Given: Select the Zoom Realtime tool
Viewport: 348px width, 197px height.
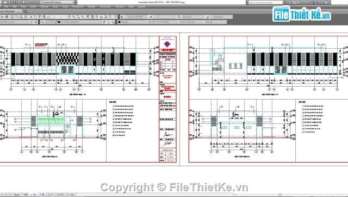Looking at the screenshot, I should 73,17.
